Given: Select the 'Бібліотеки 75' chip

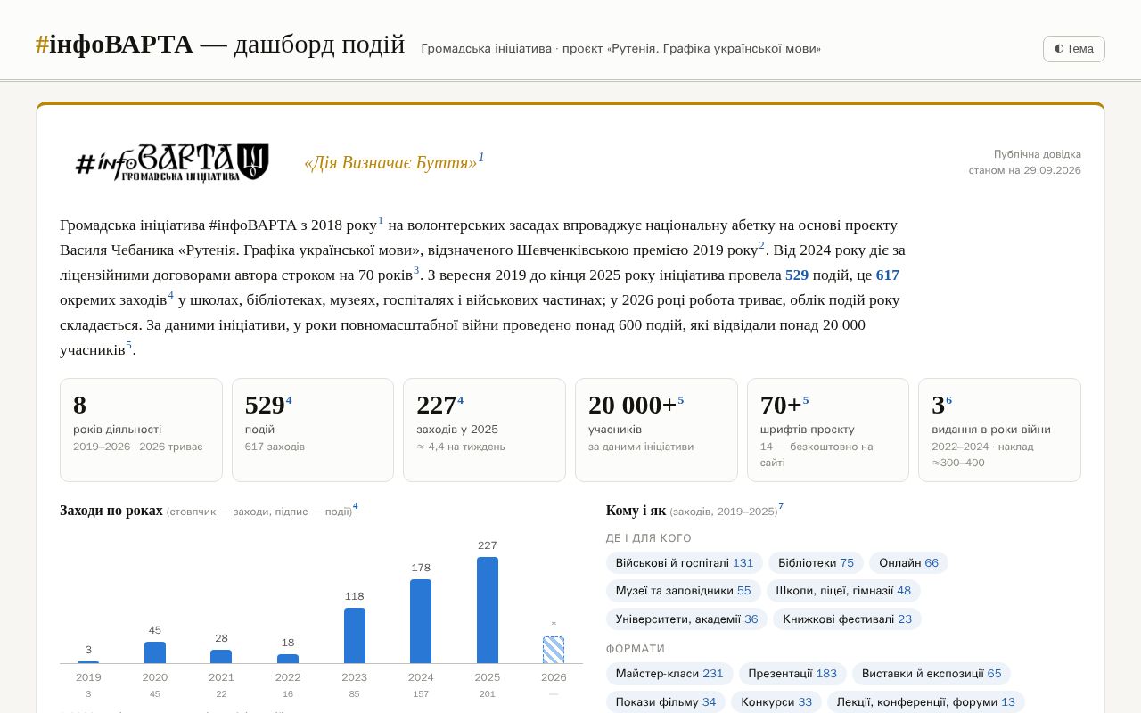Looking at the screenshot, I should click(816, 562).
